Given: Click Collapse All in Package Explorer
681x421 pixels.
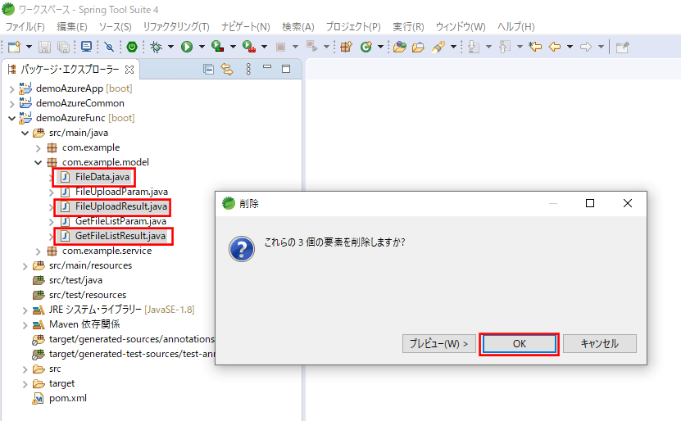Looking at the screenshot, I should pyautogui.click(x=208, y=69).
